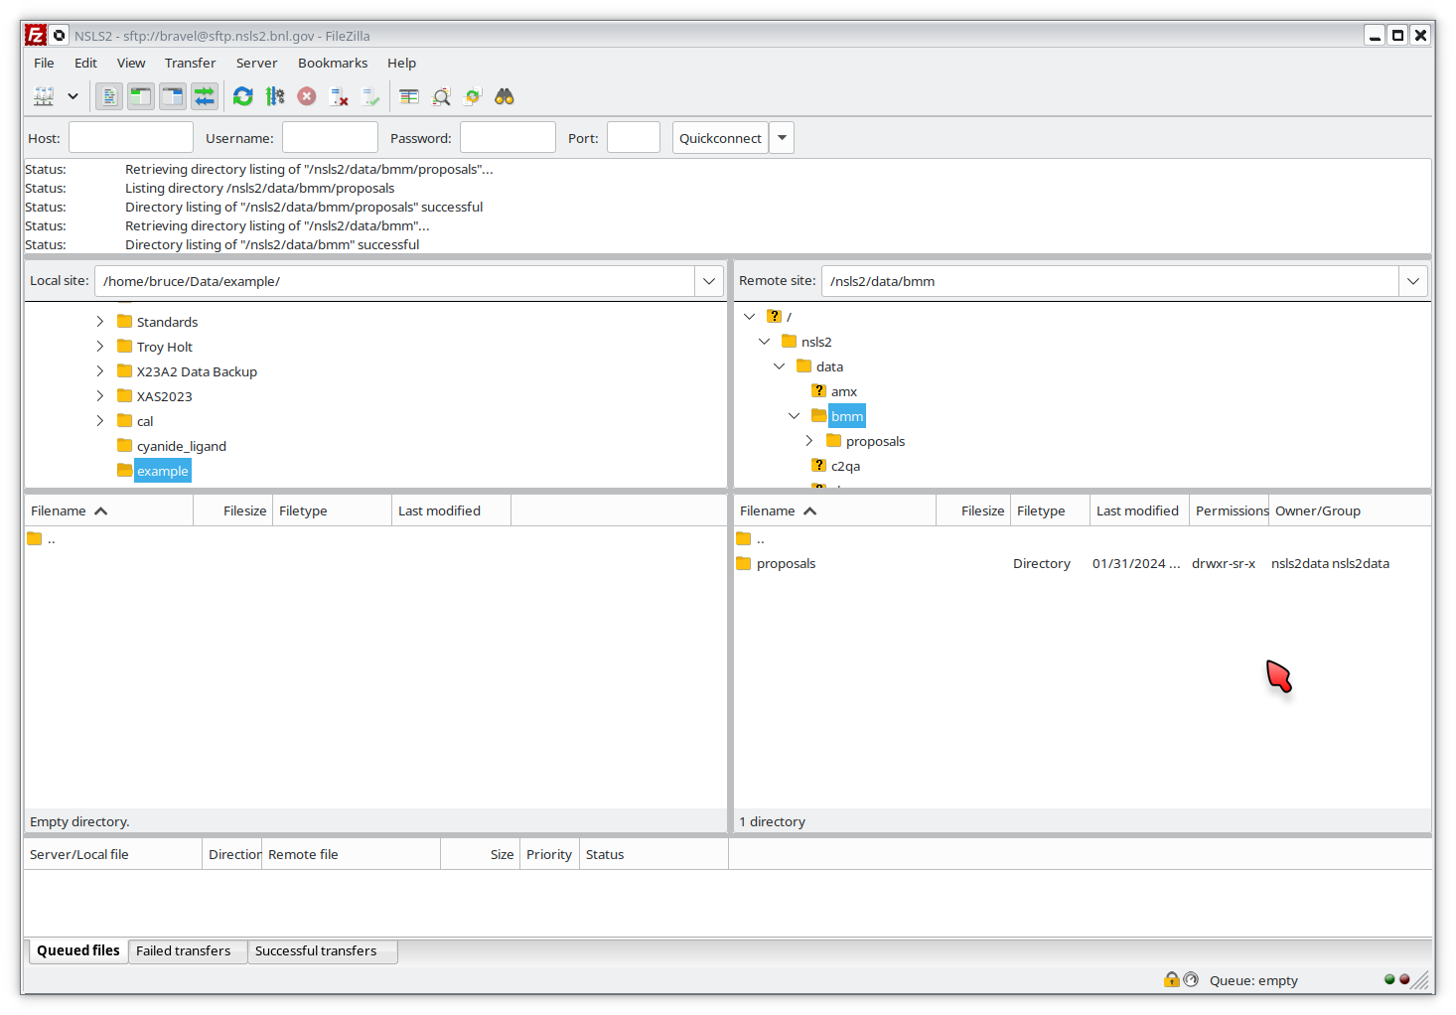
Task: Open the Help menu
Action: click(401, 63)
